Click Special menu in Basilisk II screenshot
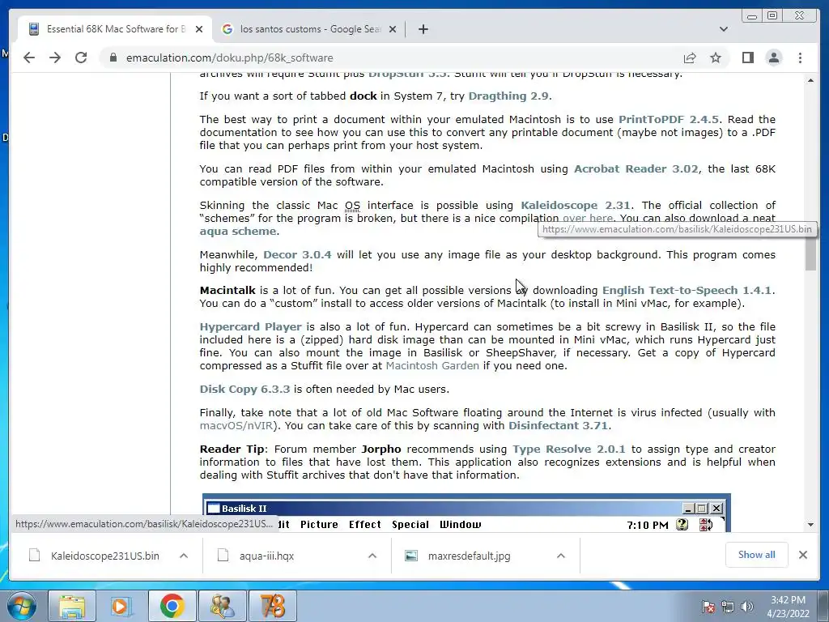This screenshot has width=829, height=622. coord(410,524)
